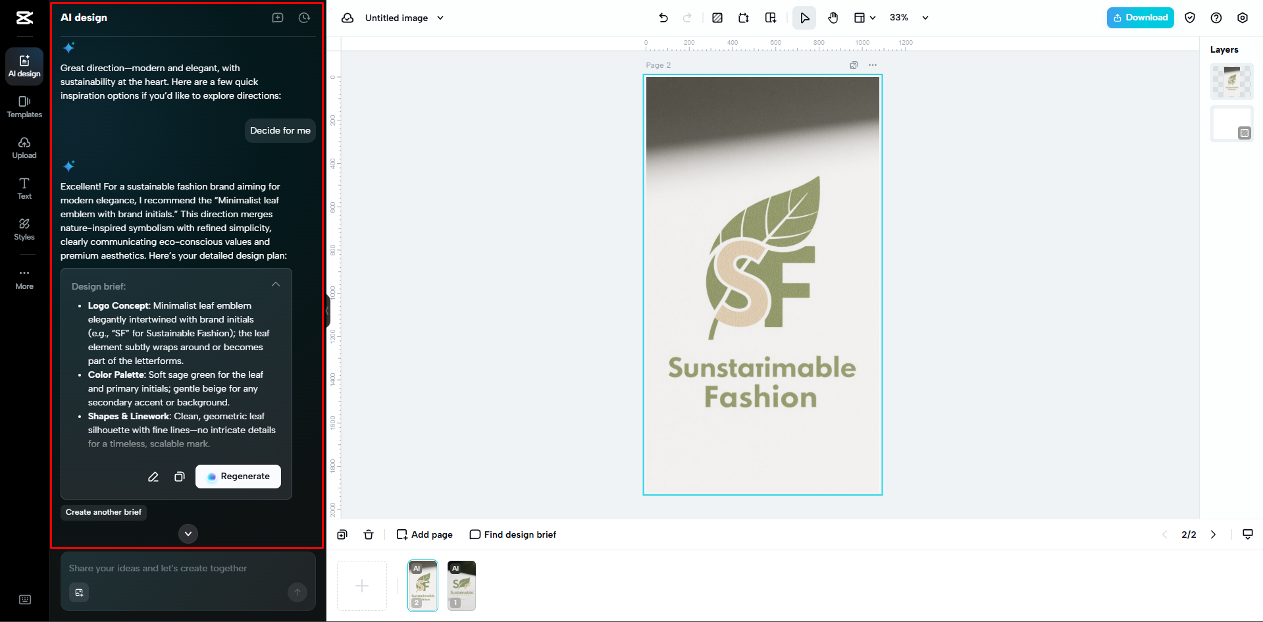Edit the design brief with pencil icon
Image resolution: width=1263 pixels, height=622 pixels.
pyautogui.click(x=153, y=477)
